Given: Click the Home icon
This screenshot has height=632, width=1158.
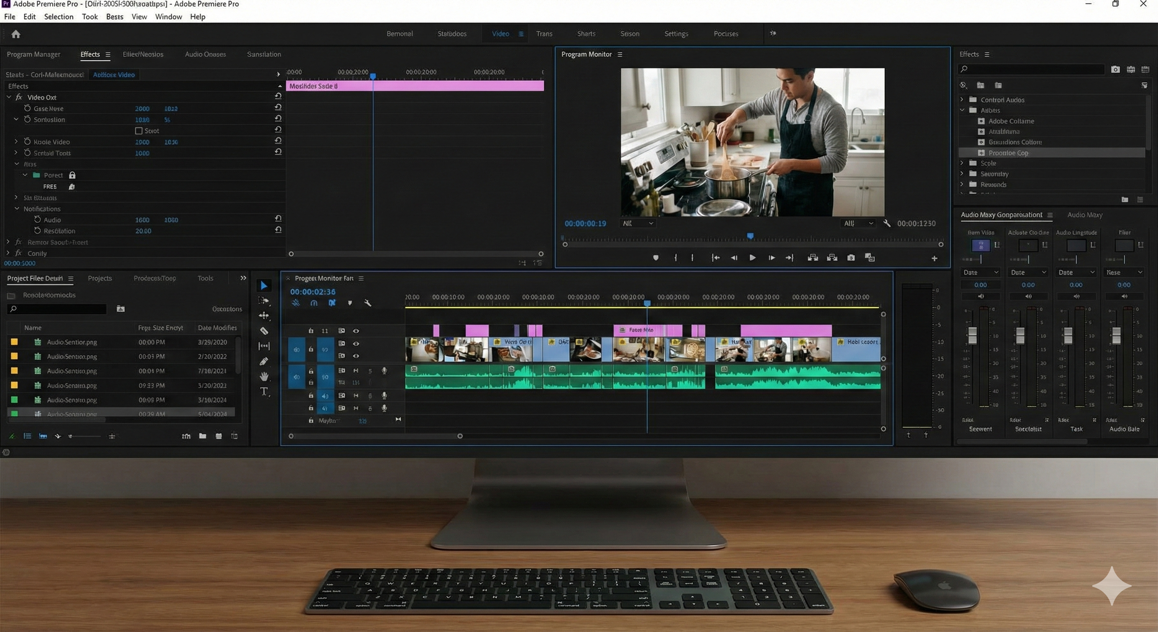Looking at the screenshot, I should 16,34.
